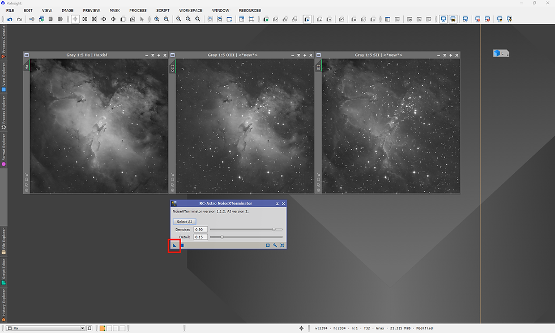
Task: Click the SII nebula image
Action: pyautogui.click(x=391, y=126)
